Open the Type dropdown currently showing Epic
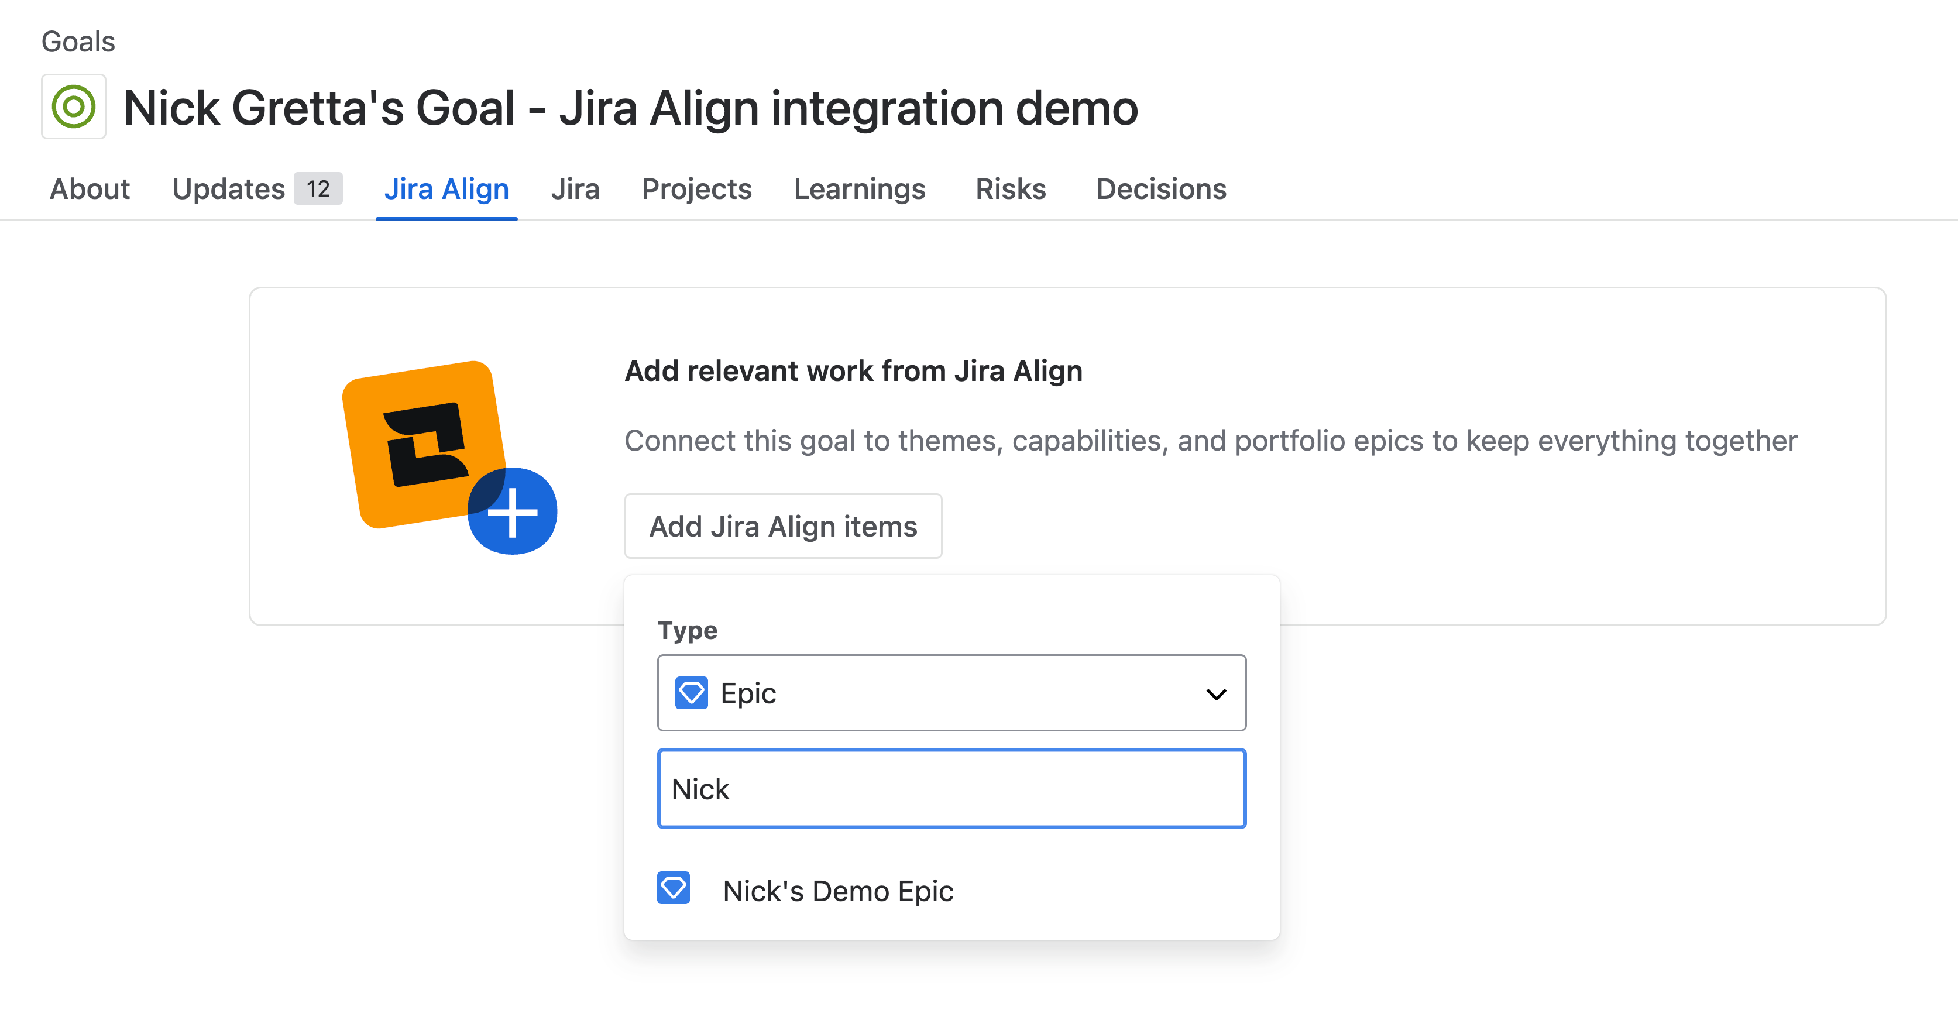 (x=950, y=692)
